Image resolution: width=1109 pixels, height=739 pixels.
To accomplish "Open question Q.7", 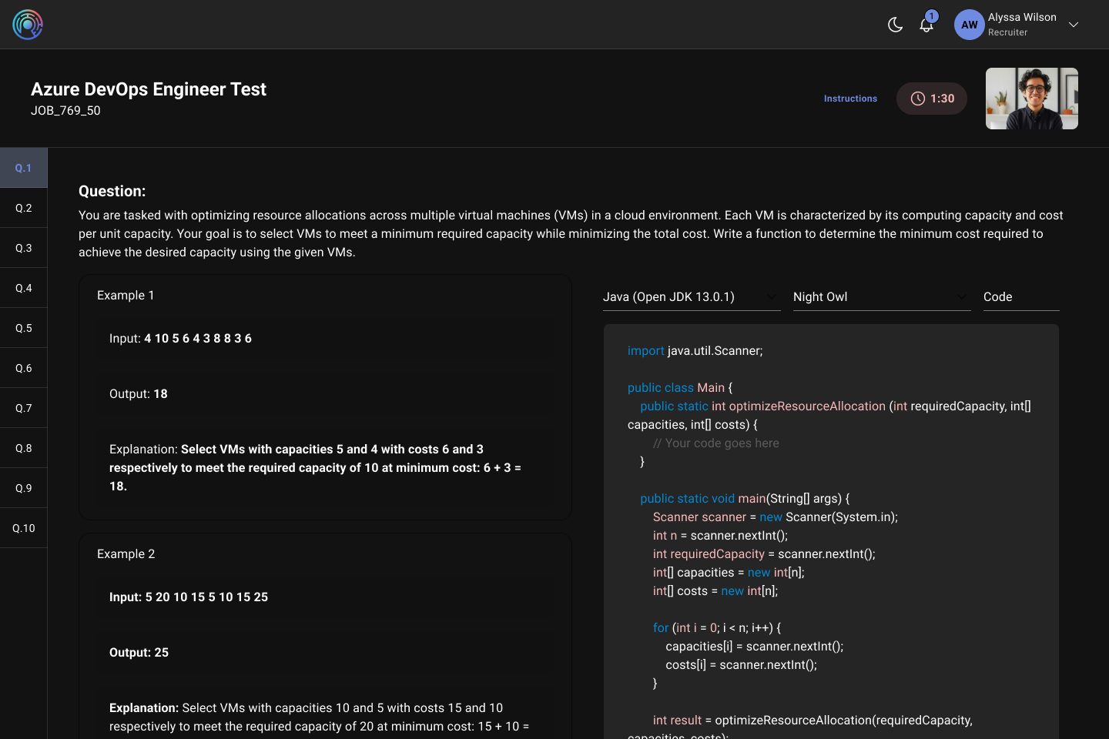I will point(24,408).
